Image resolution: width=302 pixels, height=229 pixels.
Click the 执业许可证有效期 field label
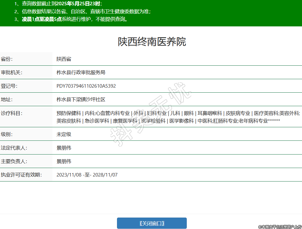click(21, 175)
